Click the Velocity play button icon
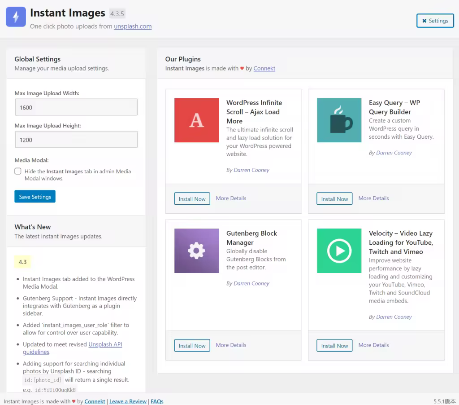Viewport: 459px width, 405px height. [339, 251]
